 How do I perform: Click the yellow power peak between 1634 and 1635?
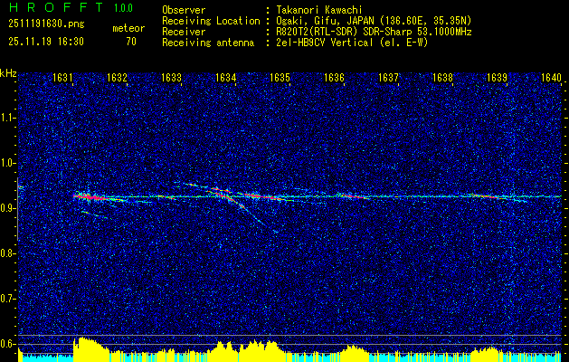click(x=260, y=350)
